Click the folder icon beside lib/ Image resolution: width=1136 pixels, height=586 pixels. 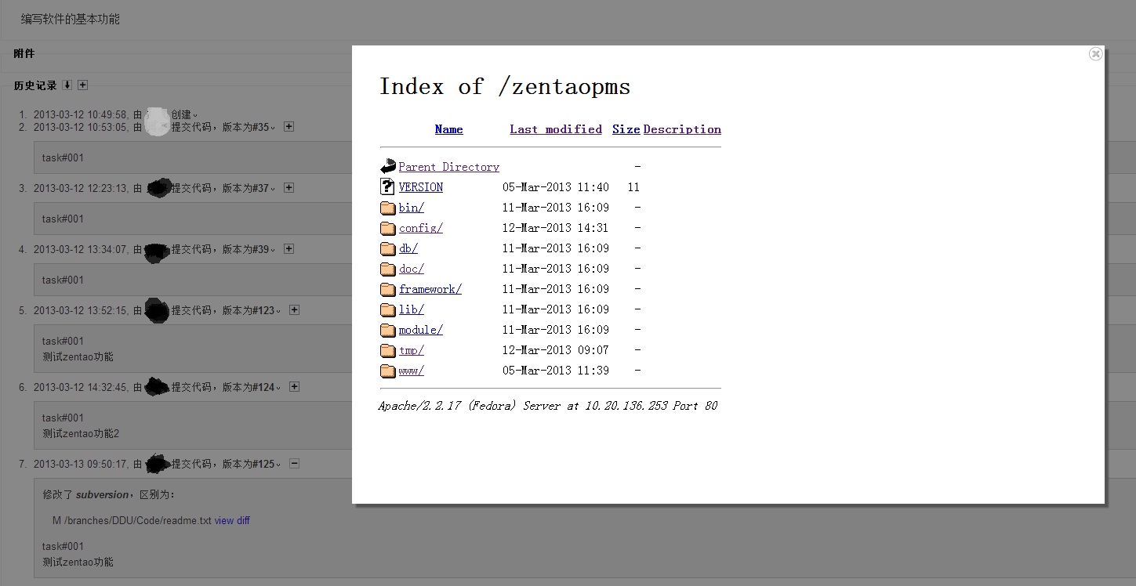click(387, 309)
